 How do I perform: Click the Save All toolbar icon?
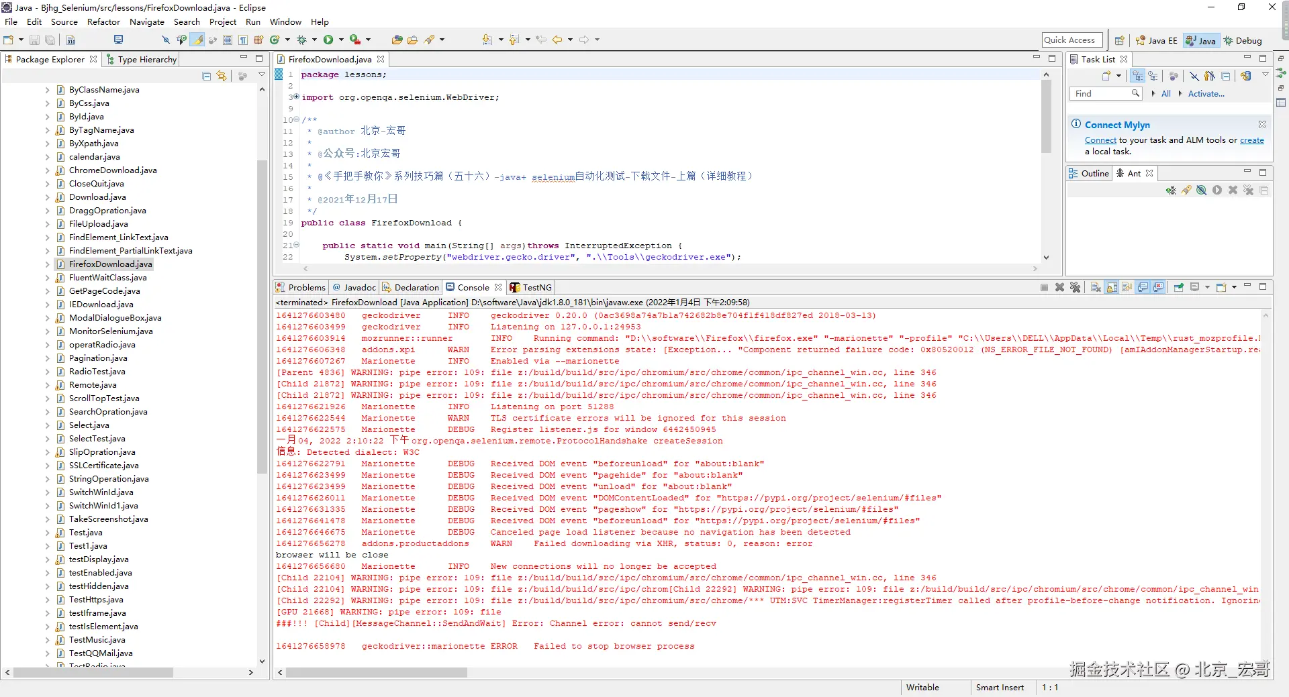[x=50, y=40]
